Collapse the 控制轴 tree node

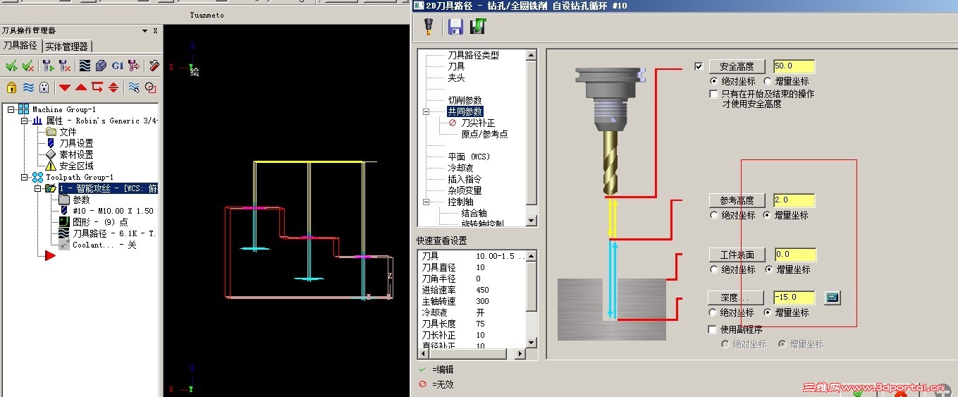pos(426,202)
